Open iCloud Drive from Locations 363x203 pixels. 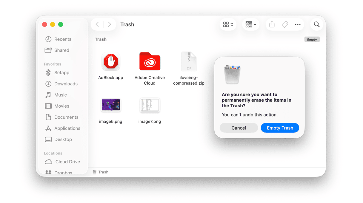click(67, 162)
